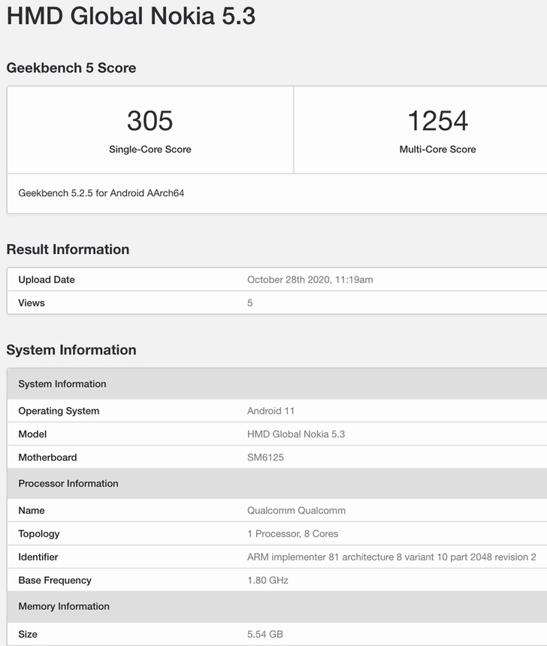Image resolution: width=547 pixels, height=646 pixels.
Task: Select the 1.80 GHz value
Action: (267, 580)
